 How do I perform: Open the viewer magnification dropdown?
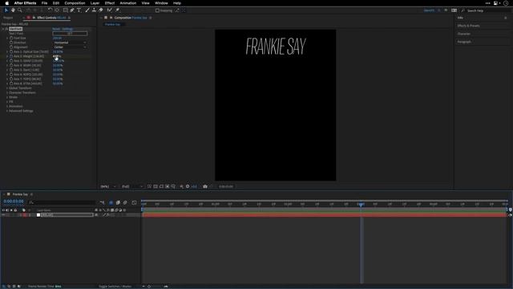tap(108, 186)
